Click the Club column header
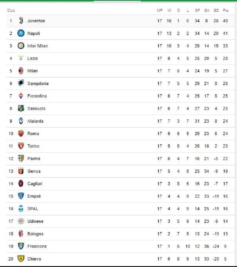 click(11, 10)
